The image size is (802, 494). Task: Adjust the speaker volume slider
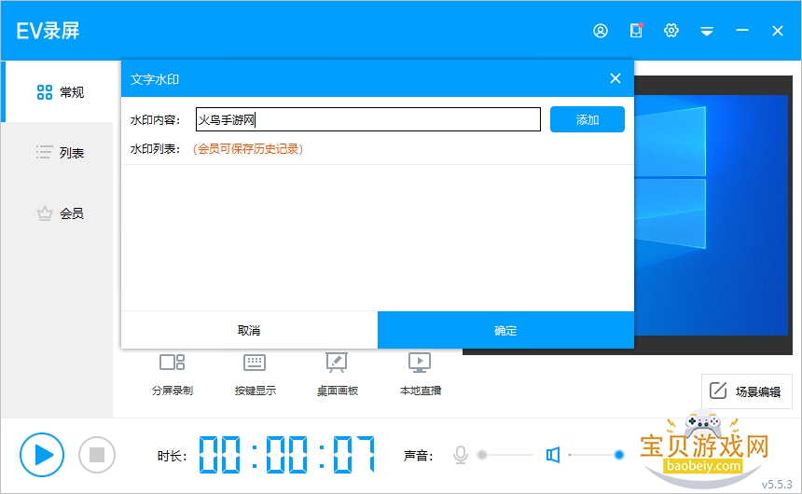(597, 455)
